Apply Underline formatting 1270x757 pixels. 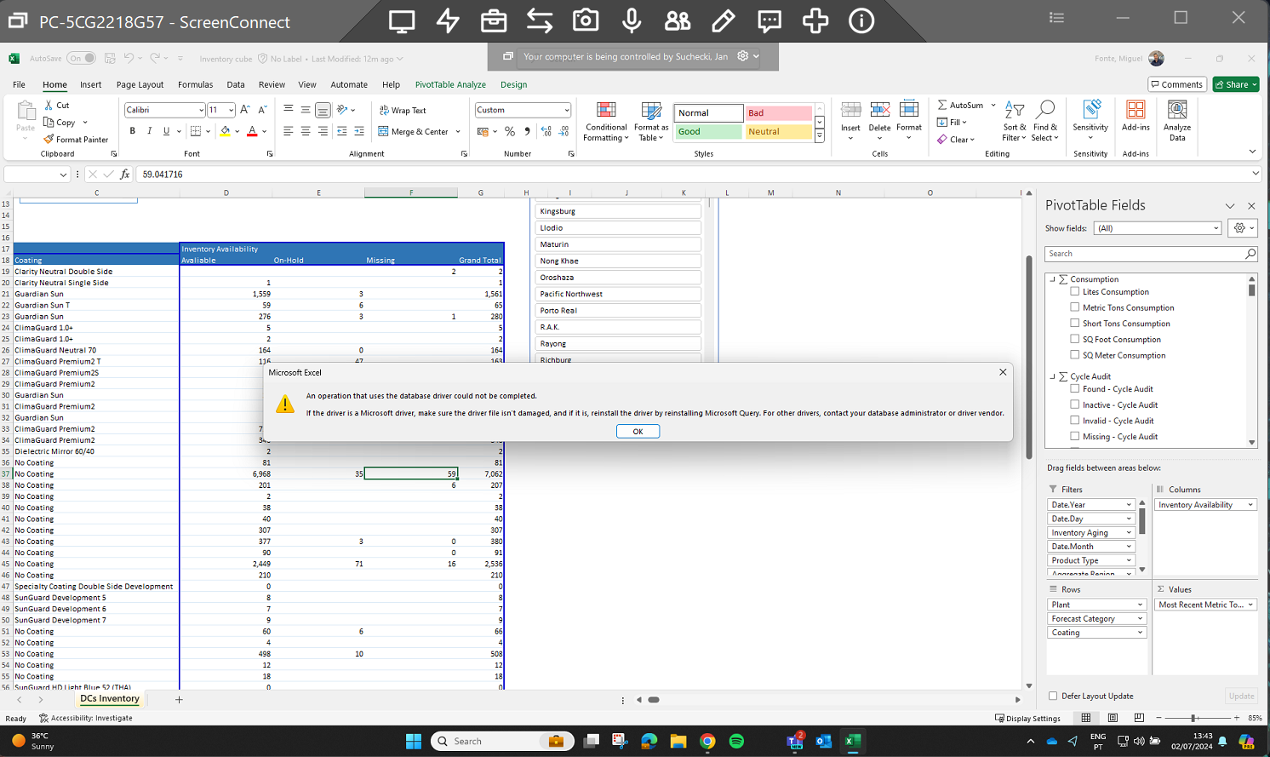166,131
